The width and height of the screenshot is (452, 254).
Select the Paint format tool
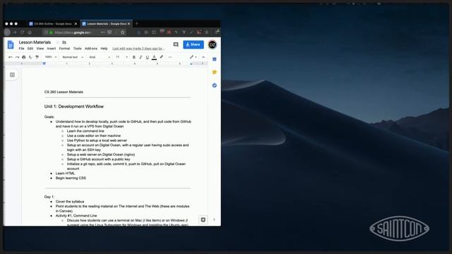[37, 57]
